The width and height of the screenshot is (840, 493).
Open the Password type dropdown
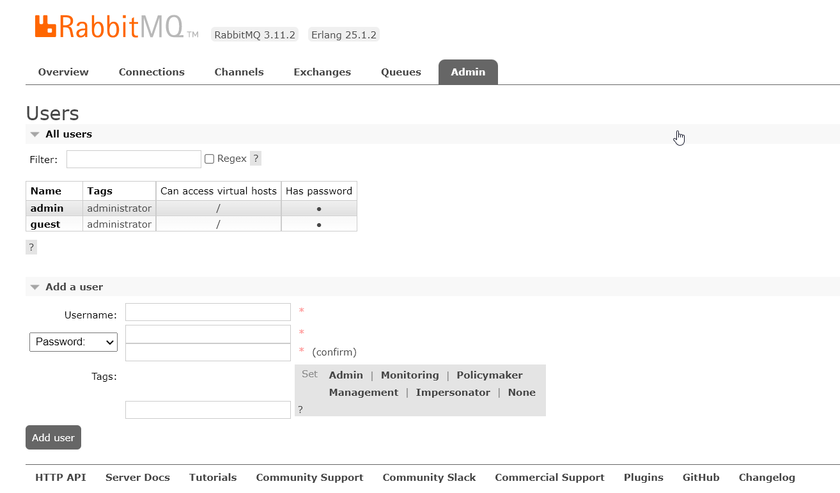(x=74, y=342)
